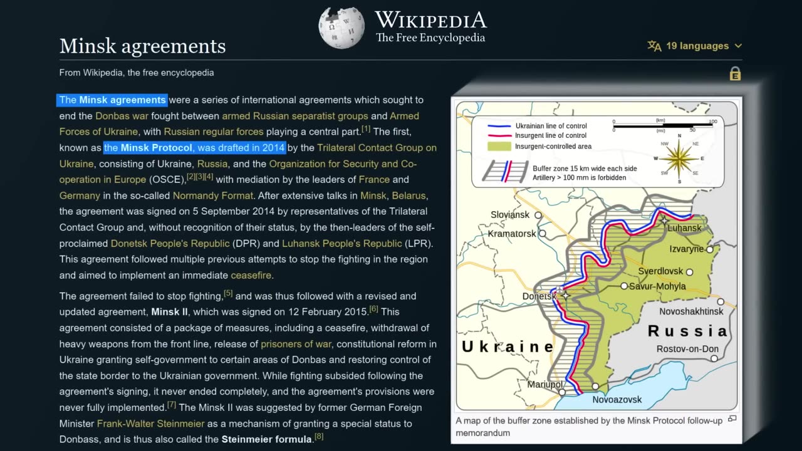This screenshot has width=802, height=451.
Task: Open armed Russian separatist groups link
Action: [295, 116]
